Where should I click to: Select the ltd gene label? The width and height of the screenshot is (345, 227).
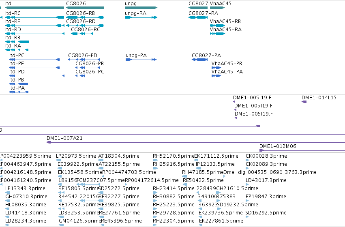(8, 4)
